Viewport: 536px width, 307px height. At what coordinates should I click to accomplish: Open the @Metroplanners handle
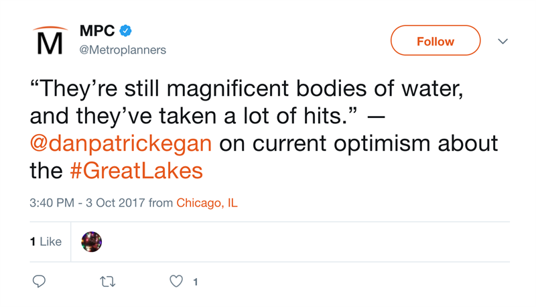point(123,50)
